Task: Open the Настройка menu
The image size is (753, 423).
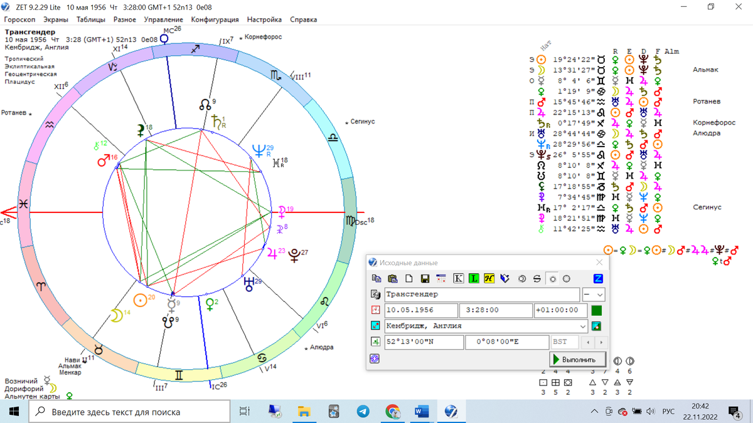Action: coord(264,19)
